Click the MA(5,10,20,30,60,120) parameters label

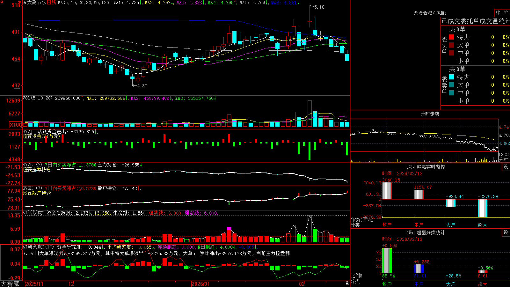coord(84,3)
